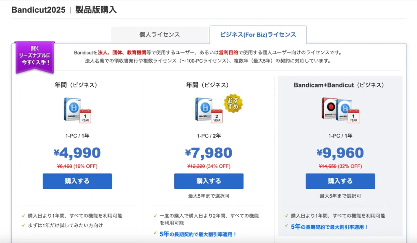Click the おすすめ recommendation badge

click(233, 103)
